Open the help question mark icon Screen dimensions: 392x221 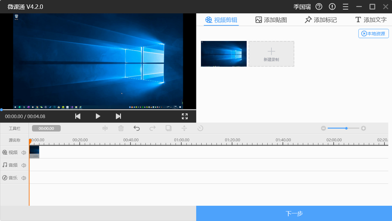coord(319,7)
